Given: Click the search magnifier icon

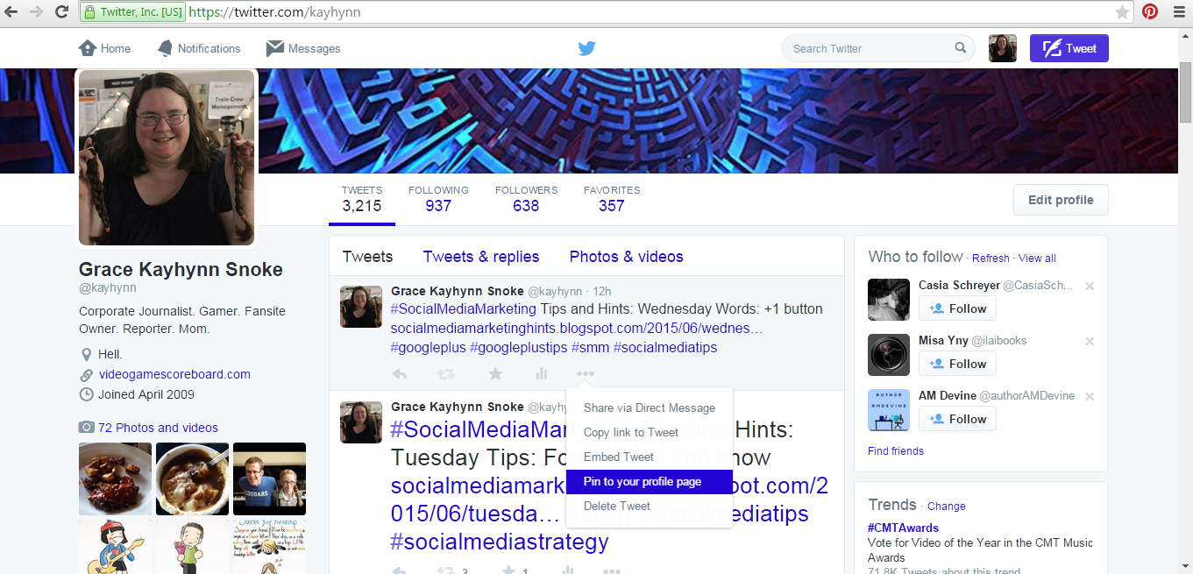Looking at the screenshot, I should point(960,48).
